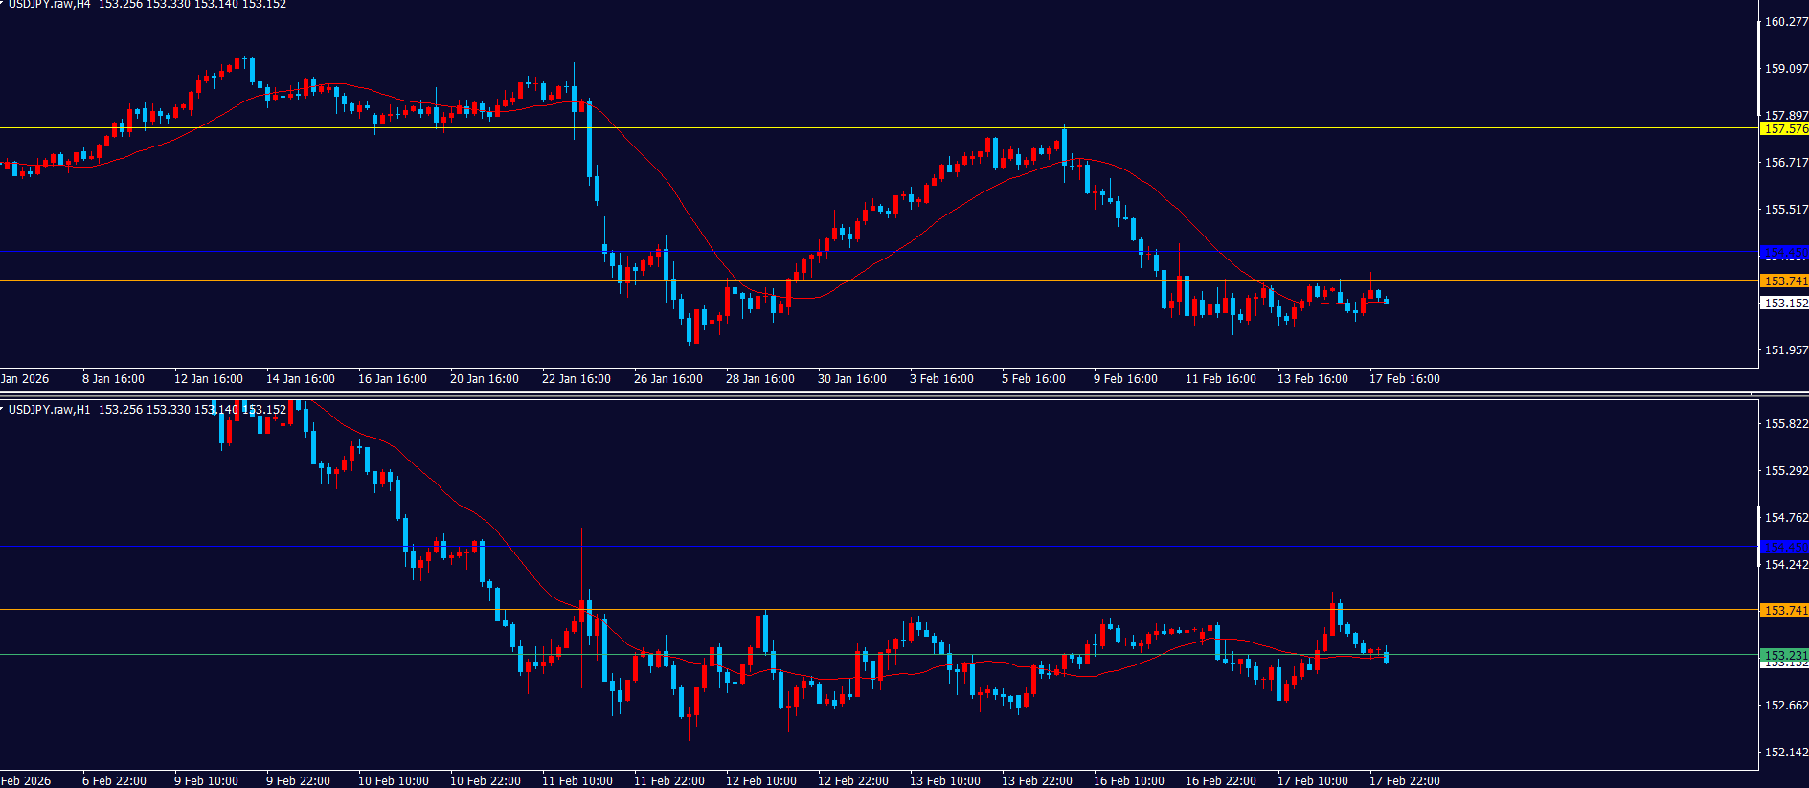Click the One Click Trading arrow on H1 chart
Screen dimensions: 1809x788
point(3,409)
